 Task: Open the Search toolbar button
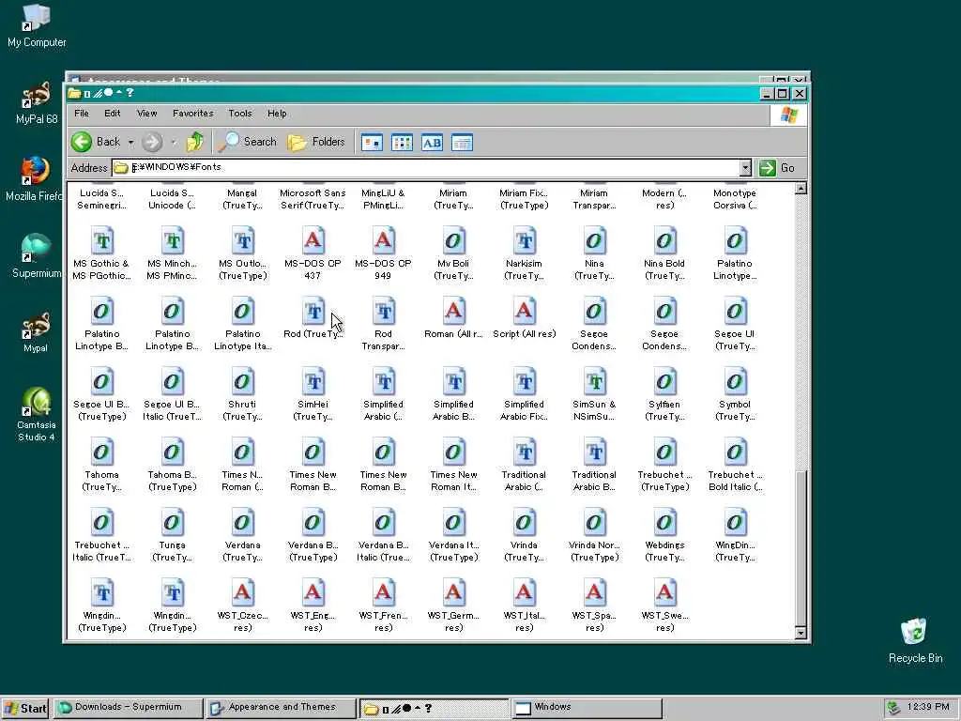point(248,143)
